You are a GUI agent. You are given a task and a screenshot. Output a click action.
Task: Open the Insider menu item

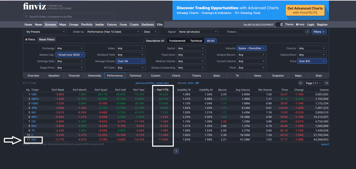(x=100, y=25)
